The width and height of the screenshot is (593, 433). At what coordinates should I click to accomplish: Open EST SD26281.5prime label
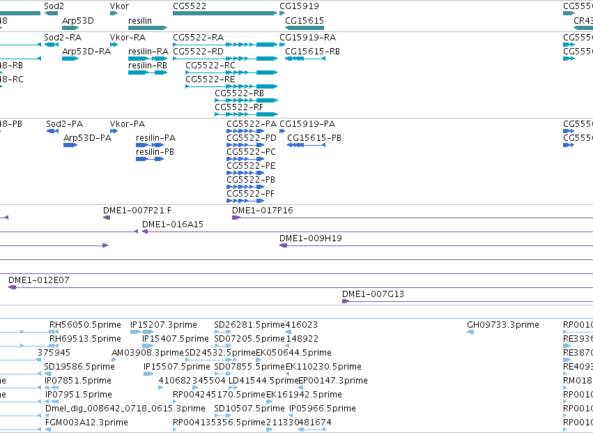click(x=249, y=325)
